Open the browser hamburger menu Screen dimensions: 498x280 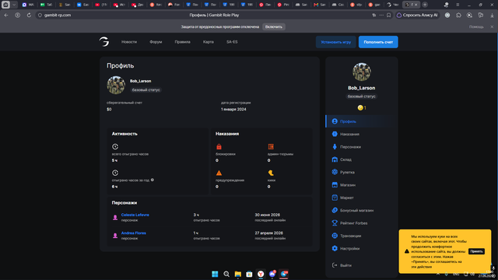point(458,5)
